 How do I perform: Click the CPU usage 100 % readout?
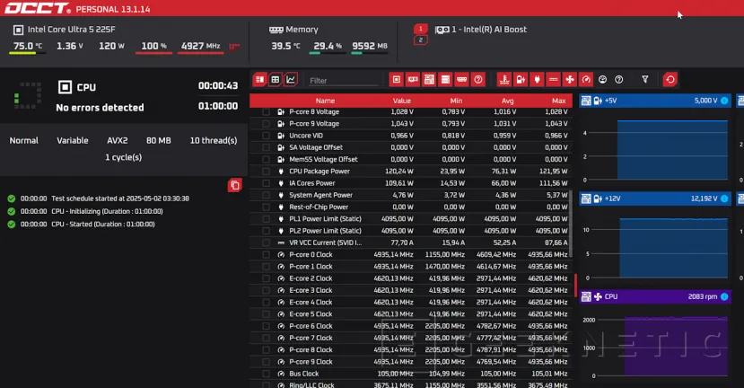pyautogui.click(x=153, y=46)
